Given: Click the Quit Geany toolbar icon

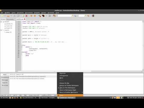Looking at the screenshot, I should click(93, 16).
